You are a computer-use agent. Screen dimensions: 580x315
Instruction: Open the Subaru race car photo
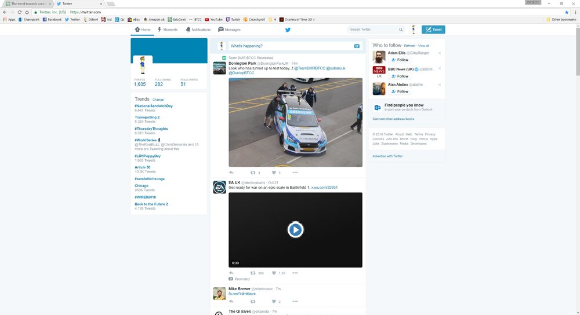pos(295,122)
